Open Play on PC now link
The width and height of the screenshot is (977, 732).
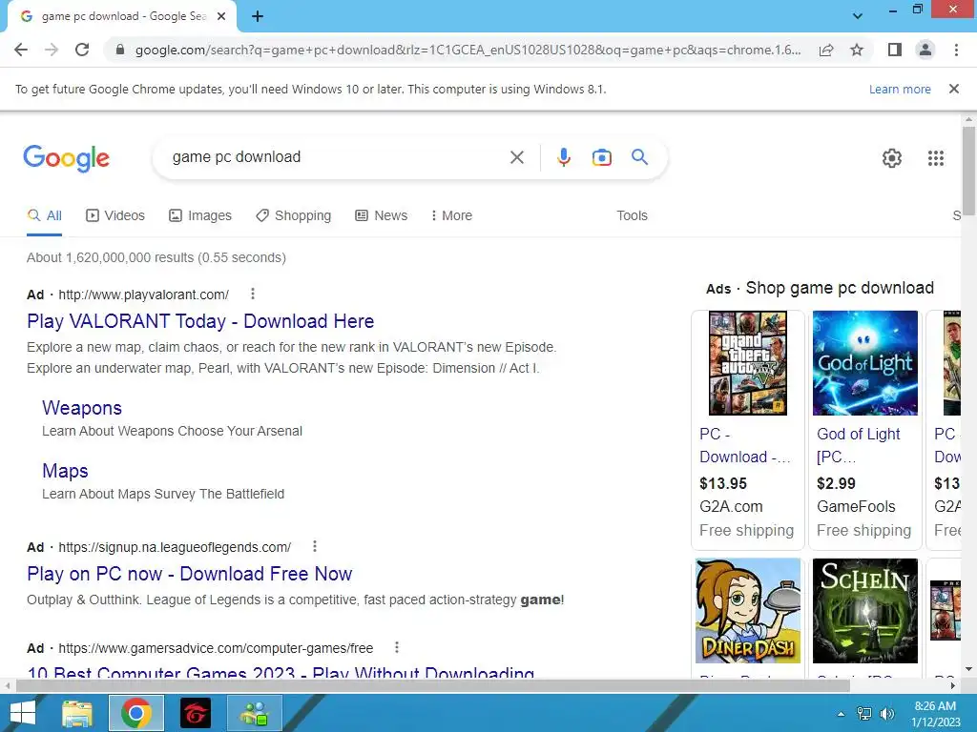pyautogui.click(x=190, y=574)
